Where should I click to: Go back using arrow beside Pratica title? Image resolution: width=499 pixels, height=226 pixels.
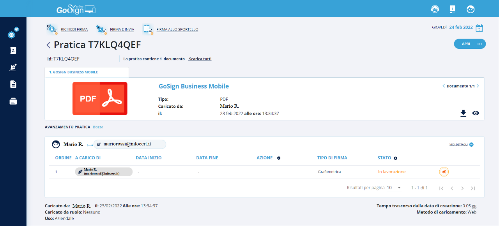click(x=48, y=45)
